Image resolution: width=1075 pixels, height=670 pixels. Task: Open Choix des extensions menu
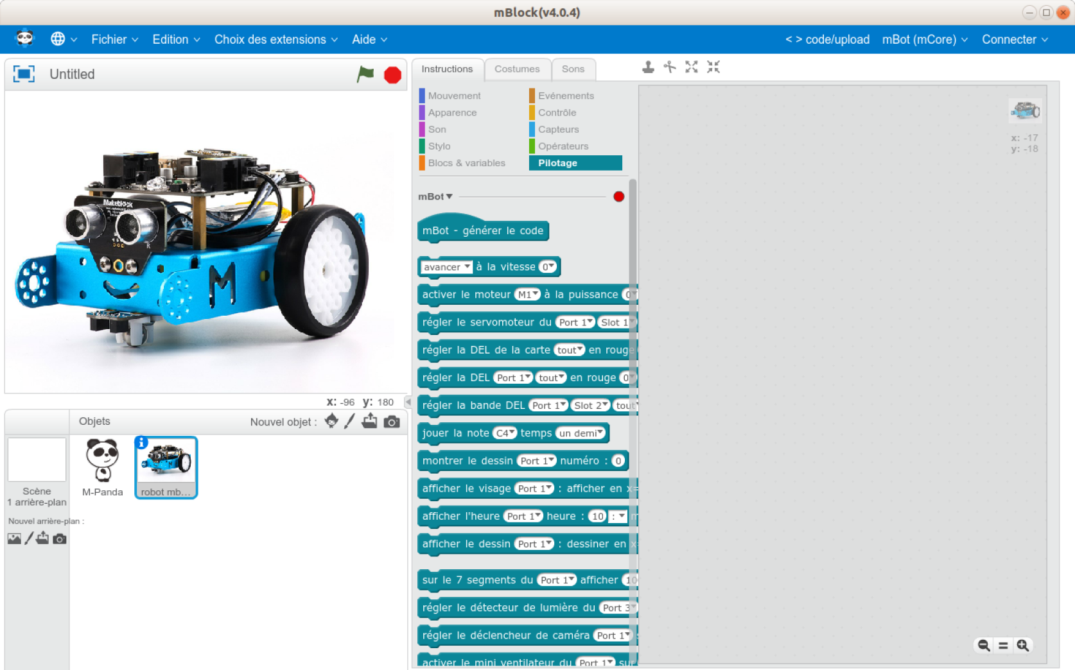click(275, 39)
